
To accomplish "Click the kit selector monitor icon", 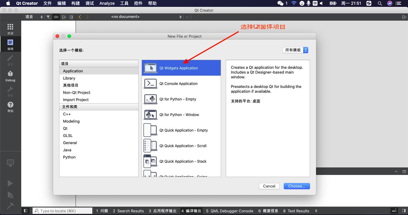I will point(10,163).
